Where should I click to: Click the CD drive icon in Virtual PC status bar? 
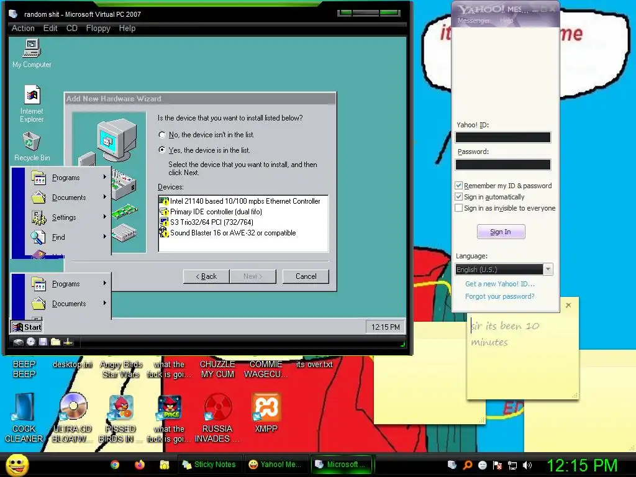tap(31, 342)
